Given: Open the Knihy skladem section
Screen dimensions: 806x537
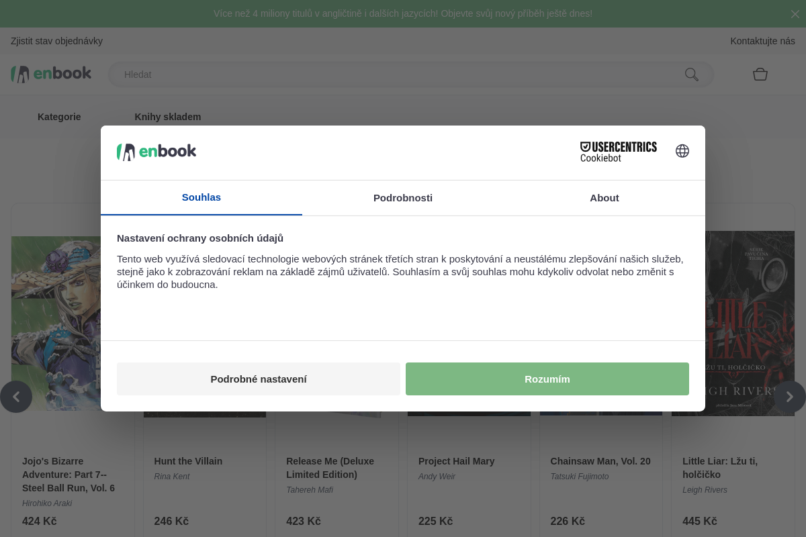Looking at the screenshot, I should coord(168,116).
